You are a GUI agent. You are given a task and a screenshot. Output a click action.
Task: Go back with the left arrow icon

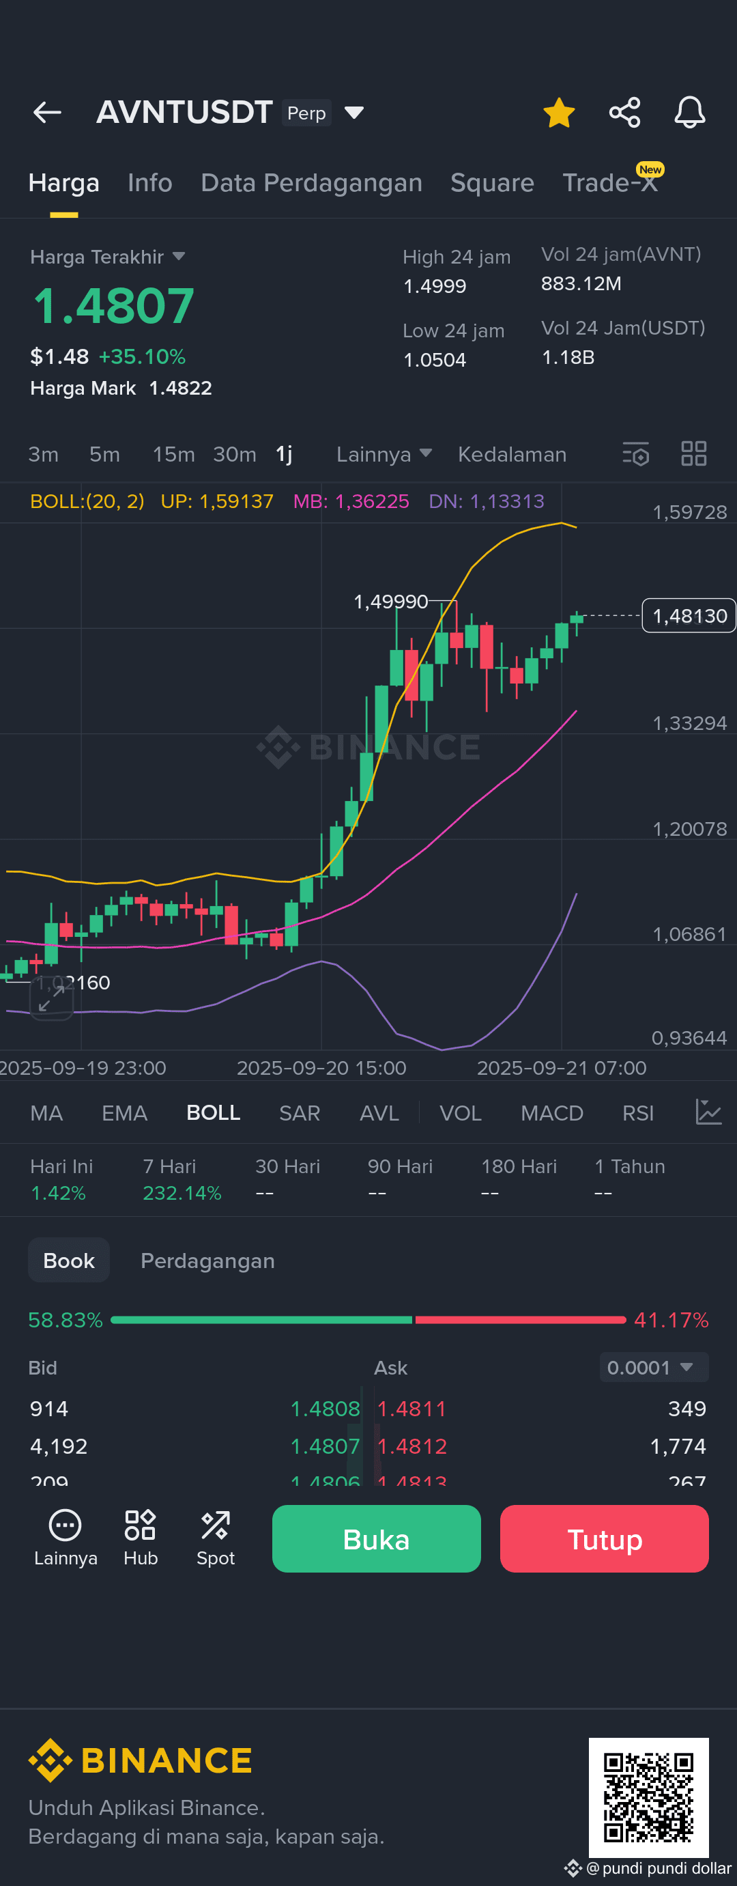point(48,112)
